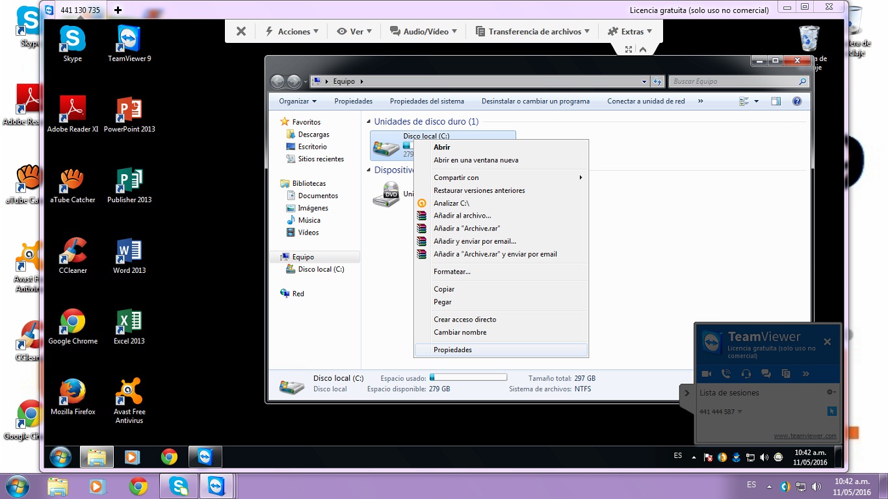This screenshot has height=499, width=888.
Task: Open the Acciones menu in TeamViewer toolbar
Action: pyautogui.click(x=292, y=31)
